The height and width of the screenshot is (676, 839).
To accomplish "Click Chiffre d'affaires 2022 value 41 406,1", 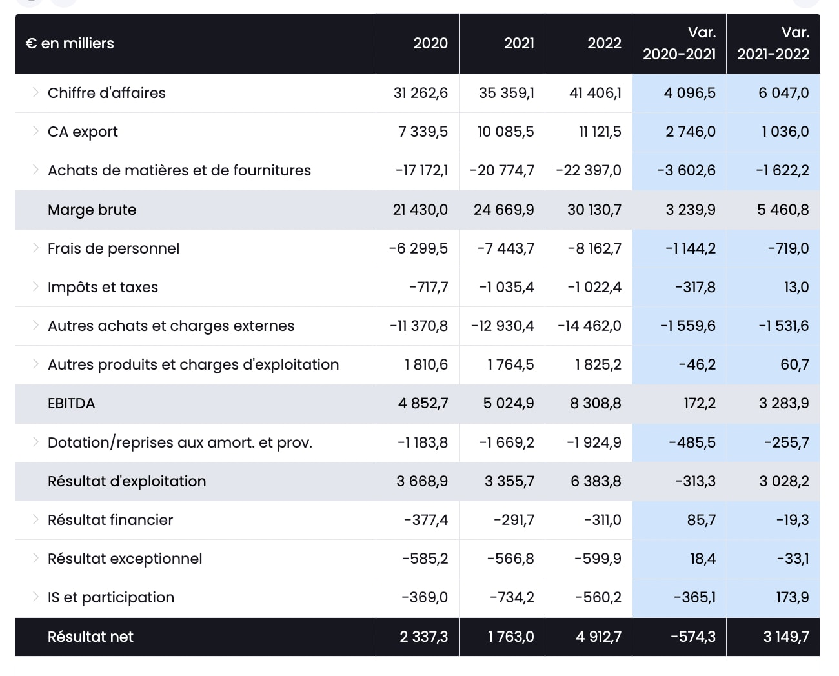I will [595, 93].
